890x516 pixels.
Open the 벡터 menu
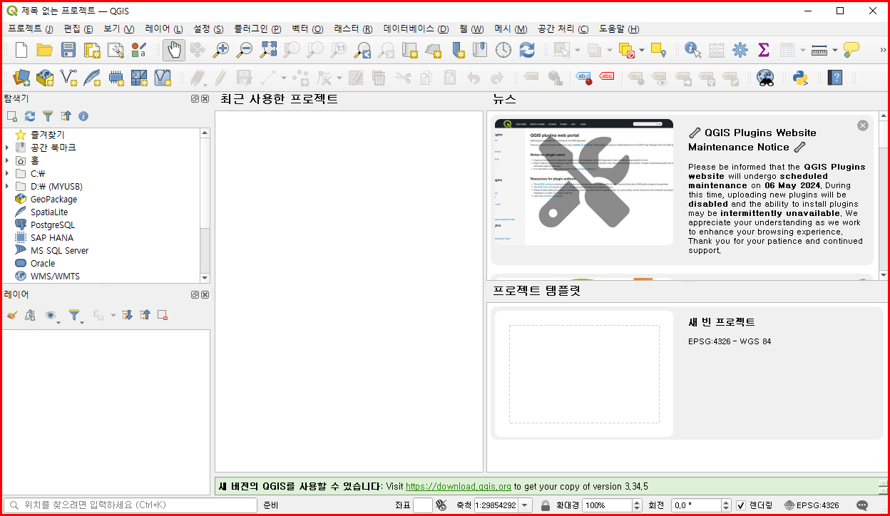(307, 29)
